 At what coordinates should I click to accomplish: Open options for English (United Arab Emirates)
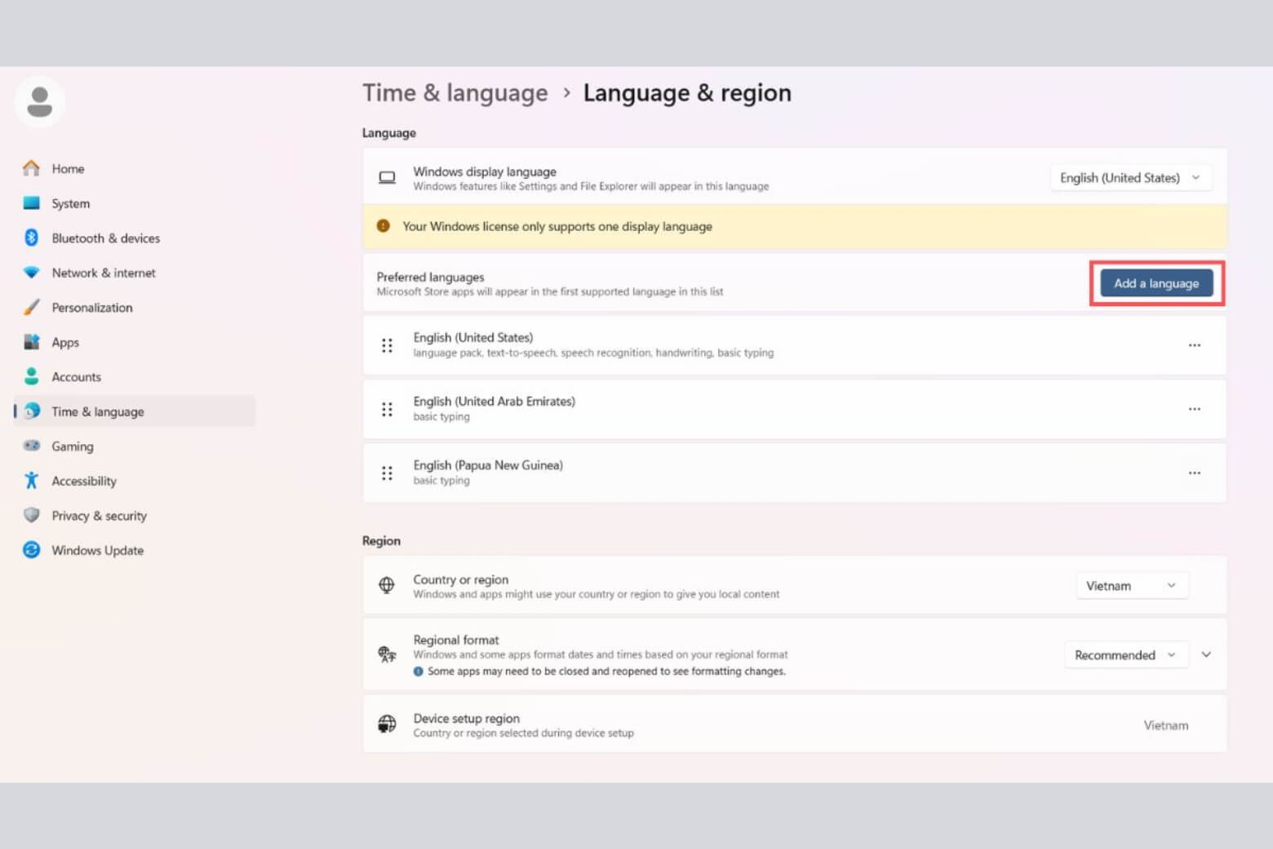click(1195, 409)
